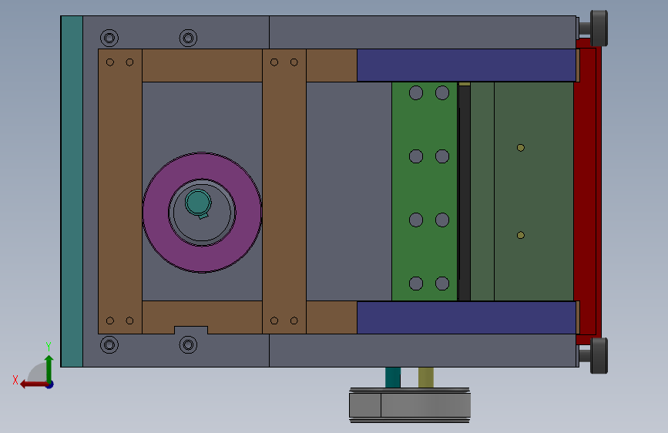Screen dimensions: 668x433
Task: Select the leftmost brown vertical frame beam
Action: (120, 191)
